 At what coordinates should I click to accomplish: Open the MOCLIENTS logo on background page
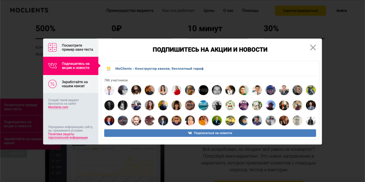pos(29,11)
